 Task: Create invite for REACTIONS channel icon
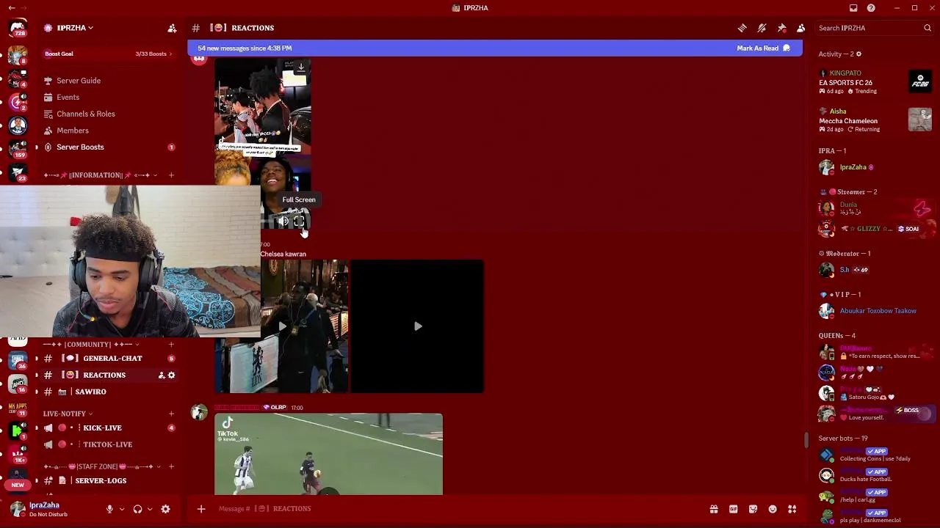[161, 375]
